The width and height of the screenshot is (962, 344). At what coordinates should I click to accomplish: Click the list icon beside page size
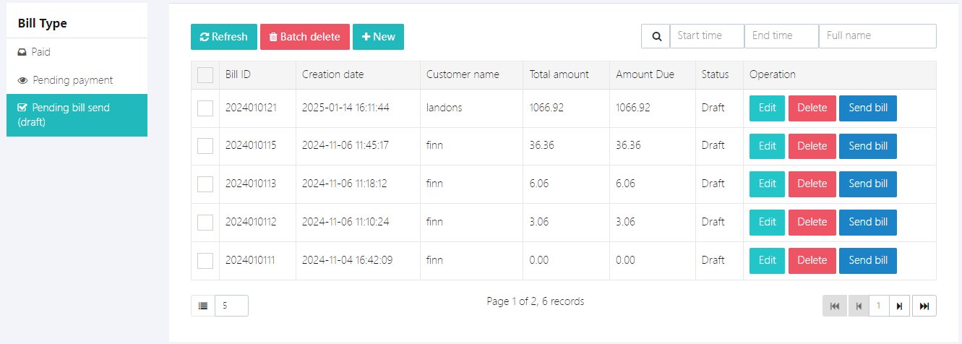[203, 306]
